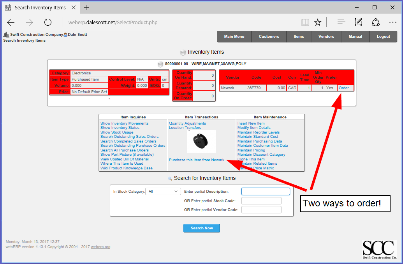Open Search Completed Sales Orders

128,141
